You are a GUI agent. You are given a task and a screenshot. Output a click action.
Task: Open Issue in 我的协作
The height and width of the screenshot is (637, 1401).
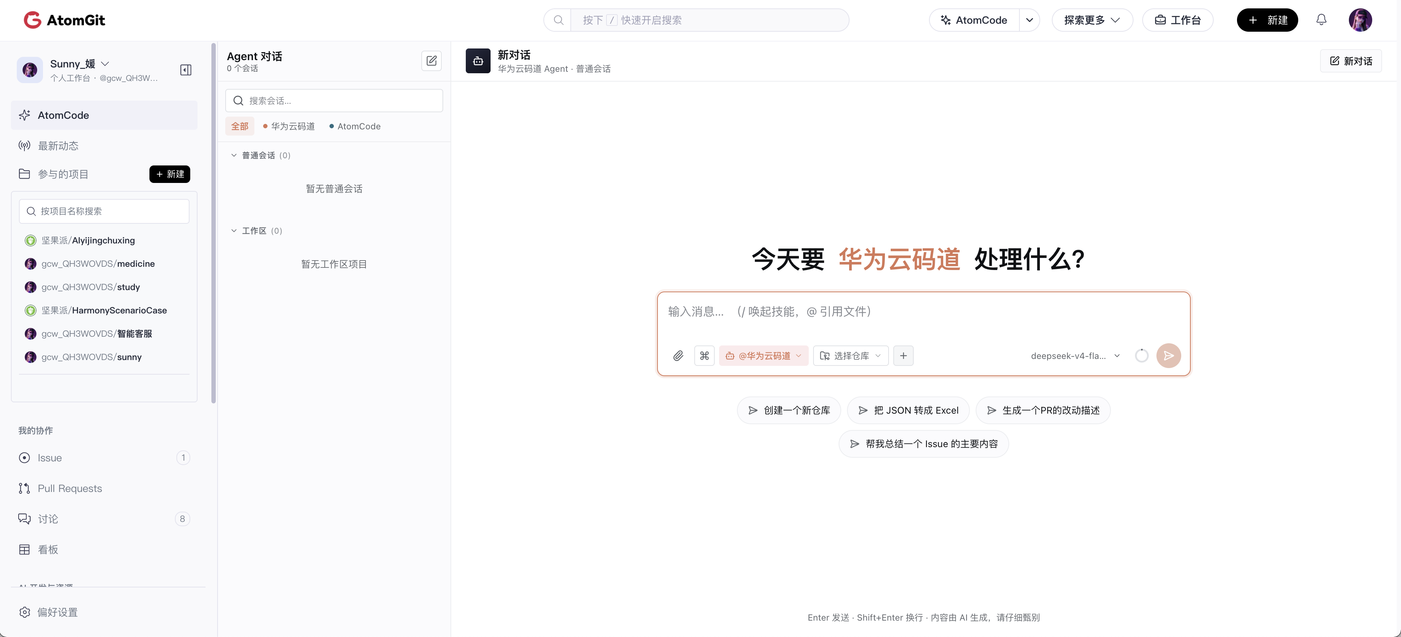tap(104, 458)
